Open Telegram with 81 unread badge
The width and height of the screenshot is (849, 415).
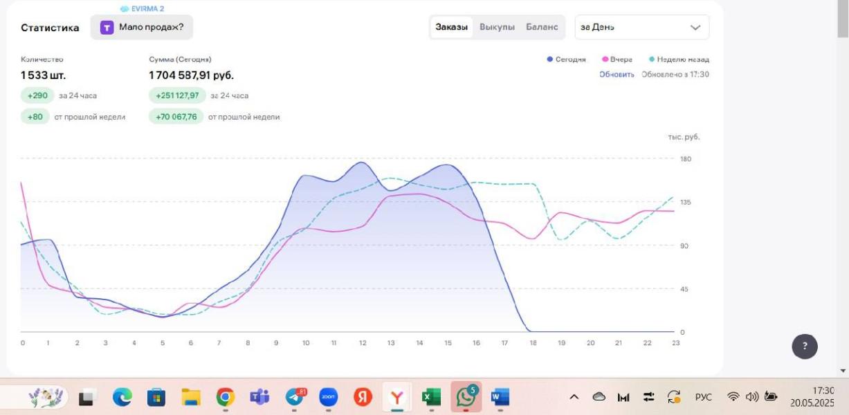tap(295, 397)
